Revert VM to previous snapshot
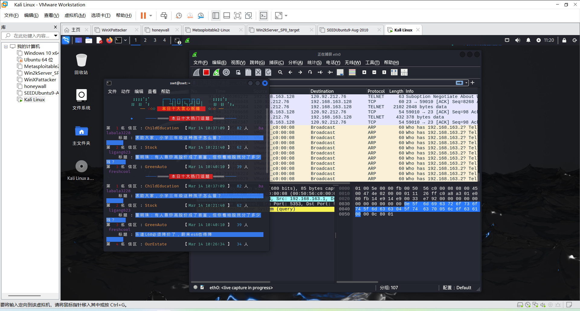Viewport: 580px width, 311px height. point(190,15)
